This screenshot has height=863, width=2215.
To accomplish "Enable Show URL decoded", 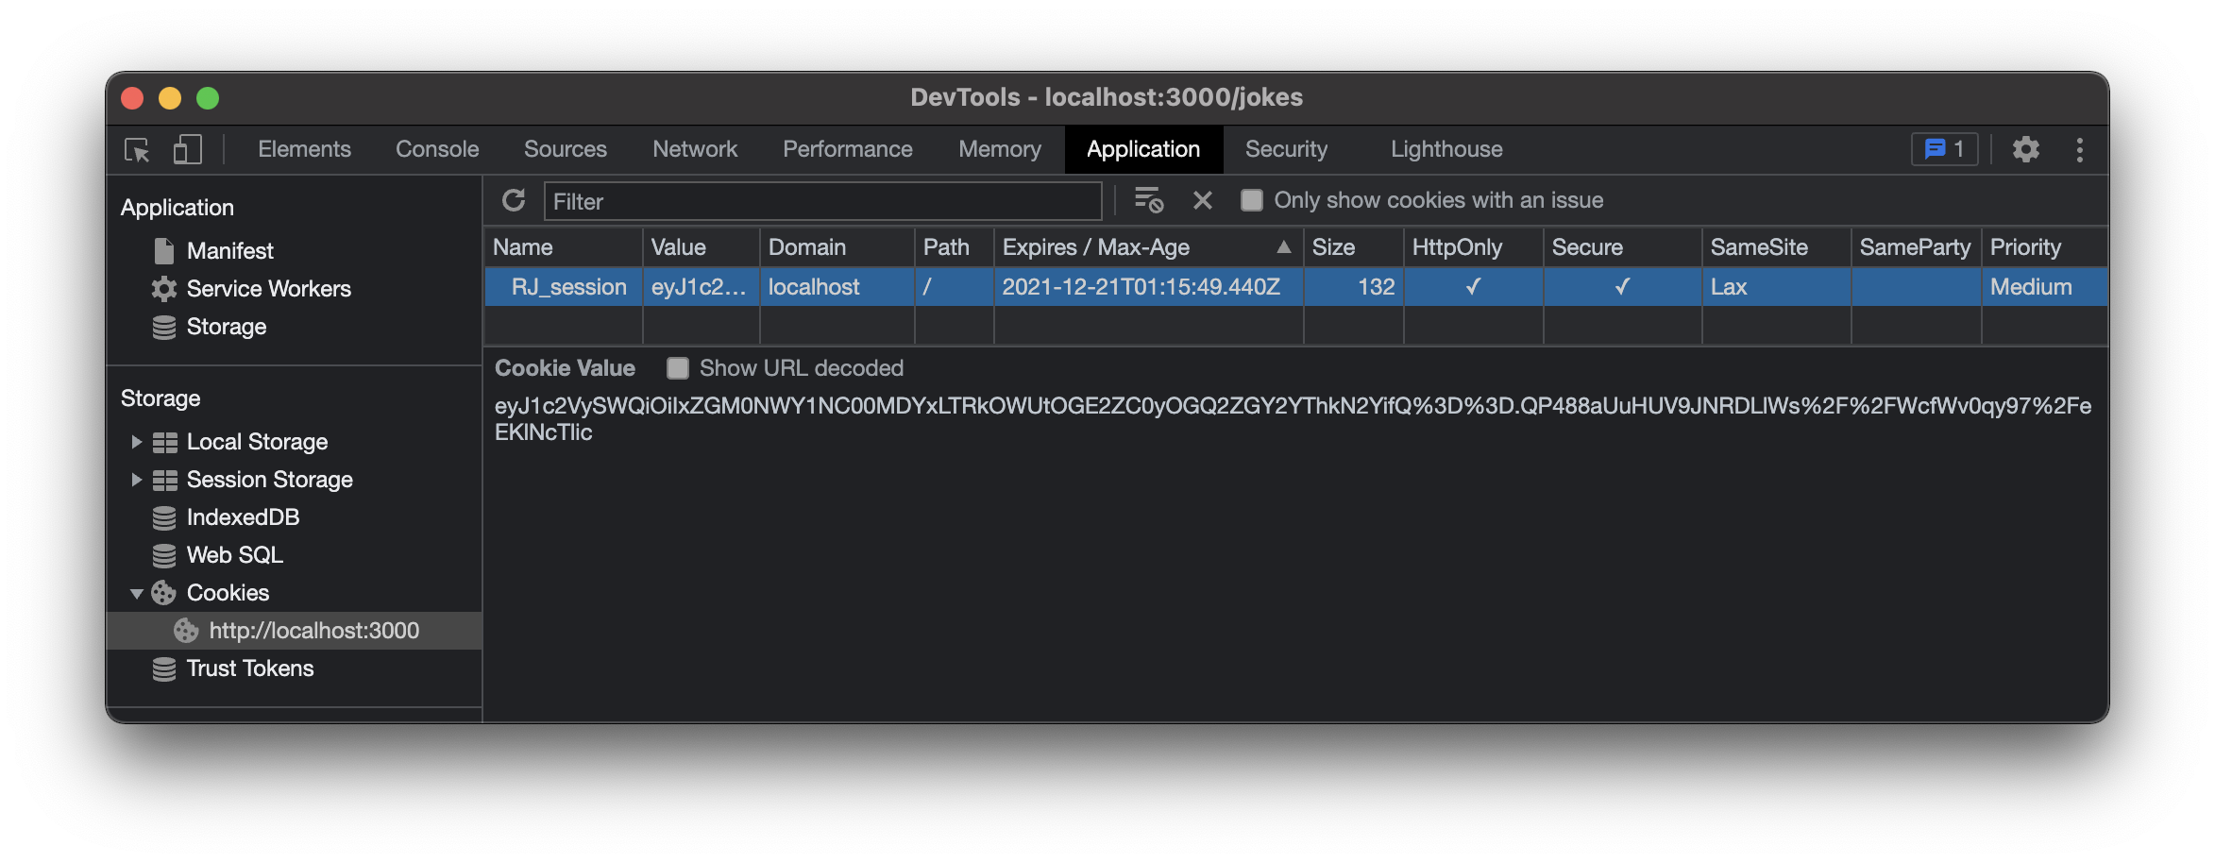I will click(x=678, y=368).
